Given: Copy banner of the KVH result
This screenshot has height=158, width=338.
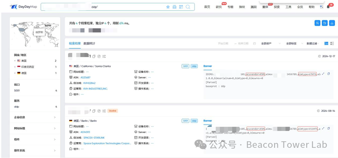Looking at the screenshot, I should [329, 74].
